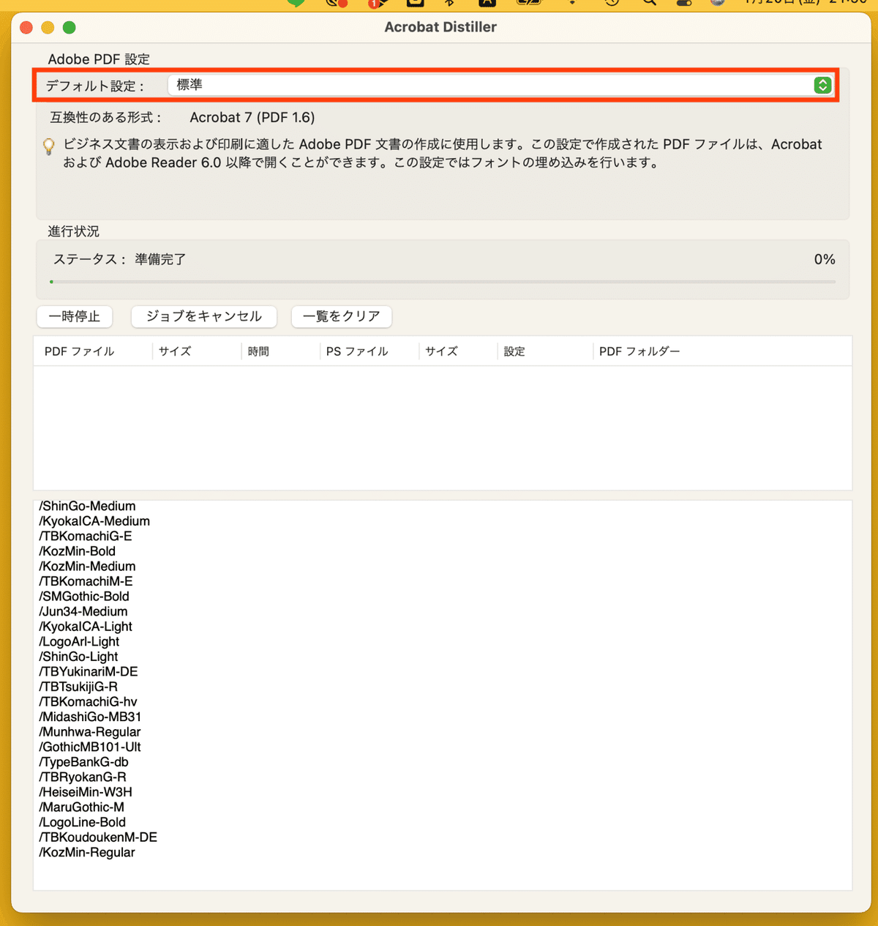
Task: Select the /ShinGo-Medium log line
Action: 87,506
